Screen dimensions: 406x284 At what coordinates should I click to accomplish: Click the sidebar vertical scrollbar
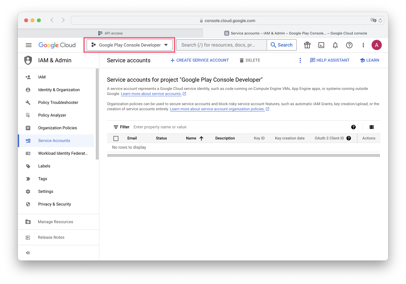[97, 114]
